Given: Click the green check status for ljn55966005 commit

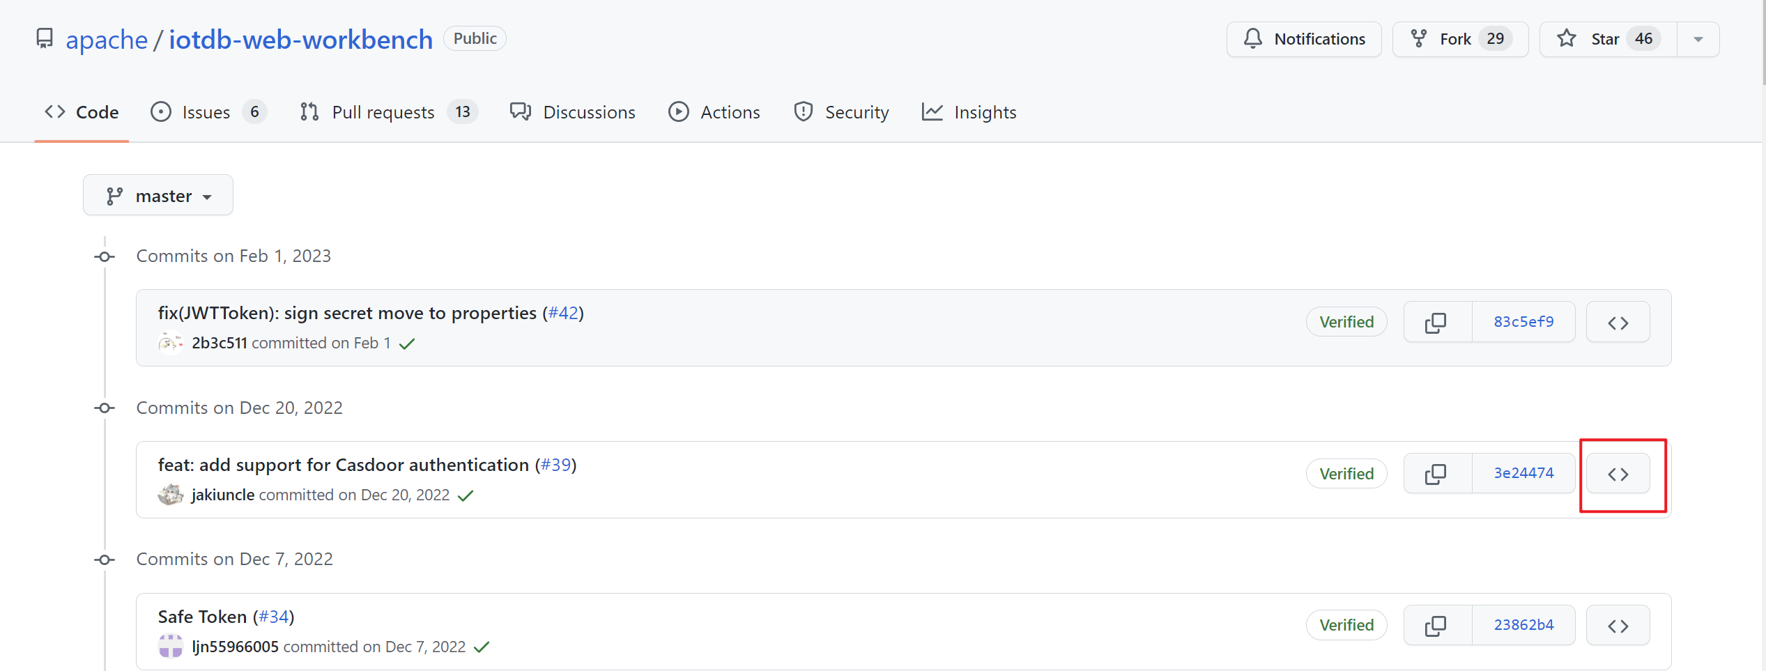Looking at the screenshot, I should coord(482,647).
